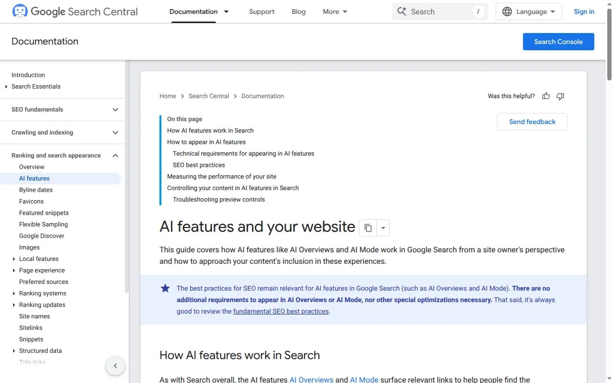Expand the Page experience tree arrow

14,270
